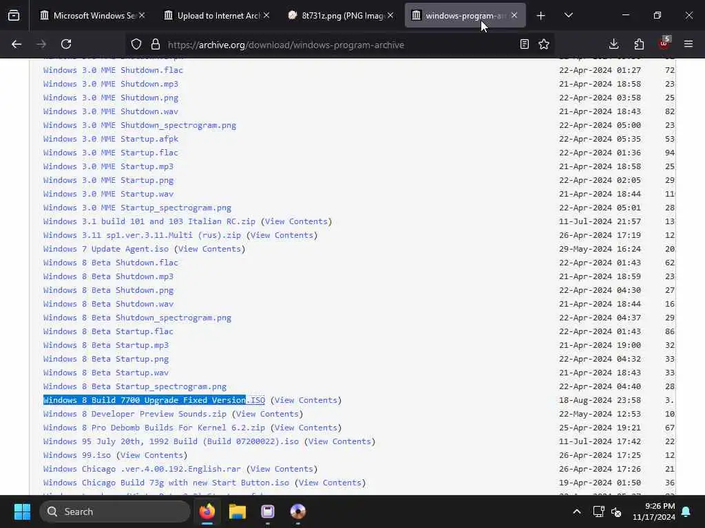Close the Microsoft Windows Se tab

pos(142,15)
